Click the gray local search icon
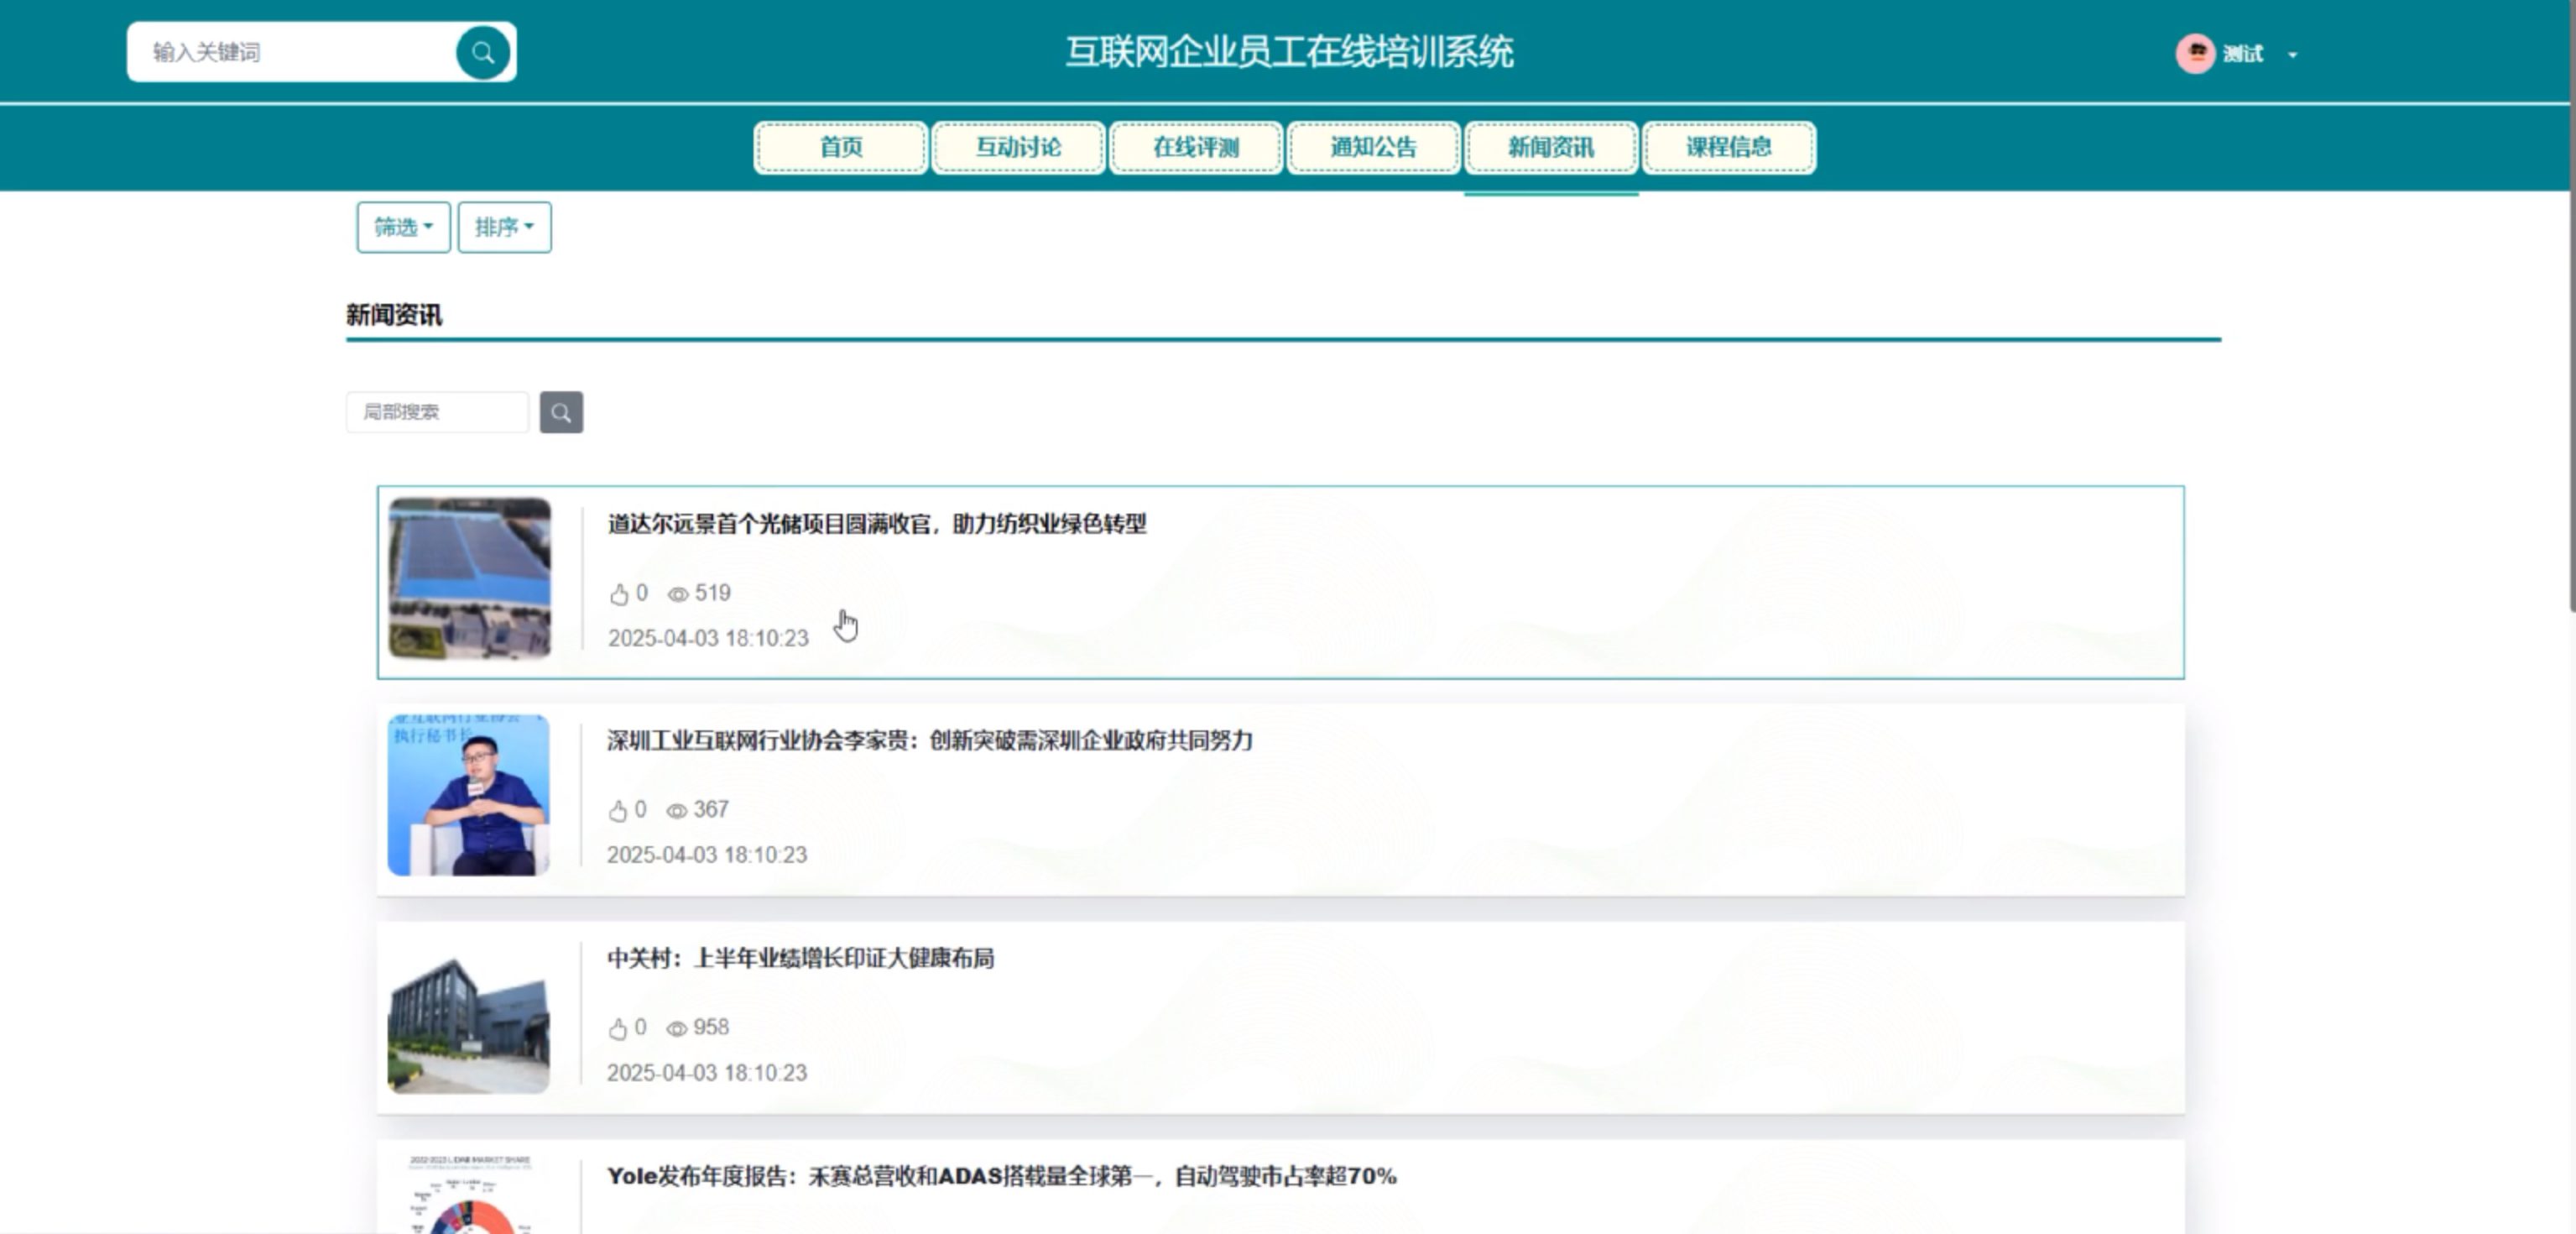Screen dimensions: 2576x1234 click(x=561, y=412)
